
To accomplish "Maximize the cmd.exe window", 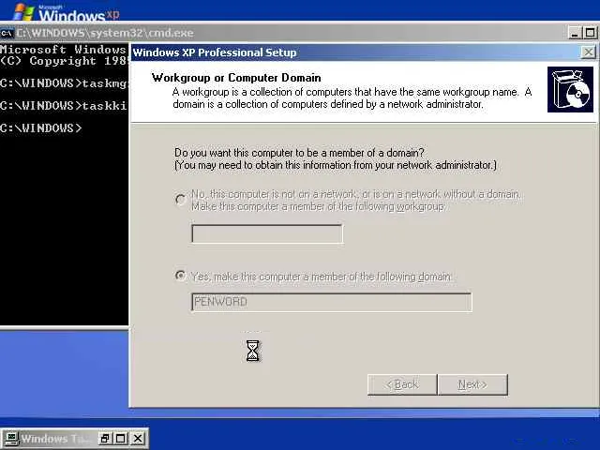I will 590,33.
